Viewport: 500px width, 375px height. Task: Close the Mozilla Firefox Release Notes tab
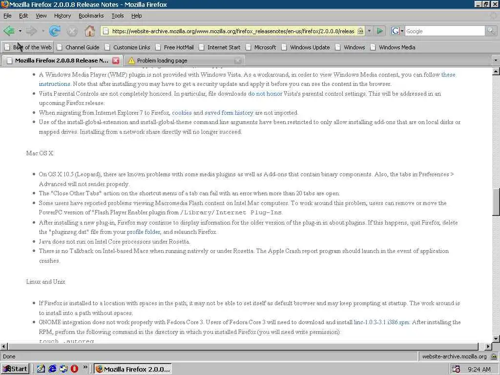[x=116, y=60]
